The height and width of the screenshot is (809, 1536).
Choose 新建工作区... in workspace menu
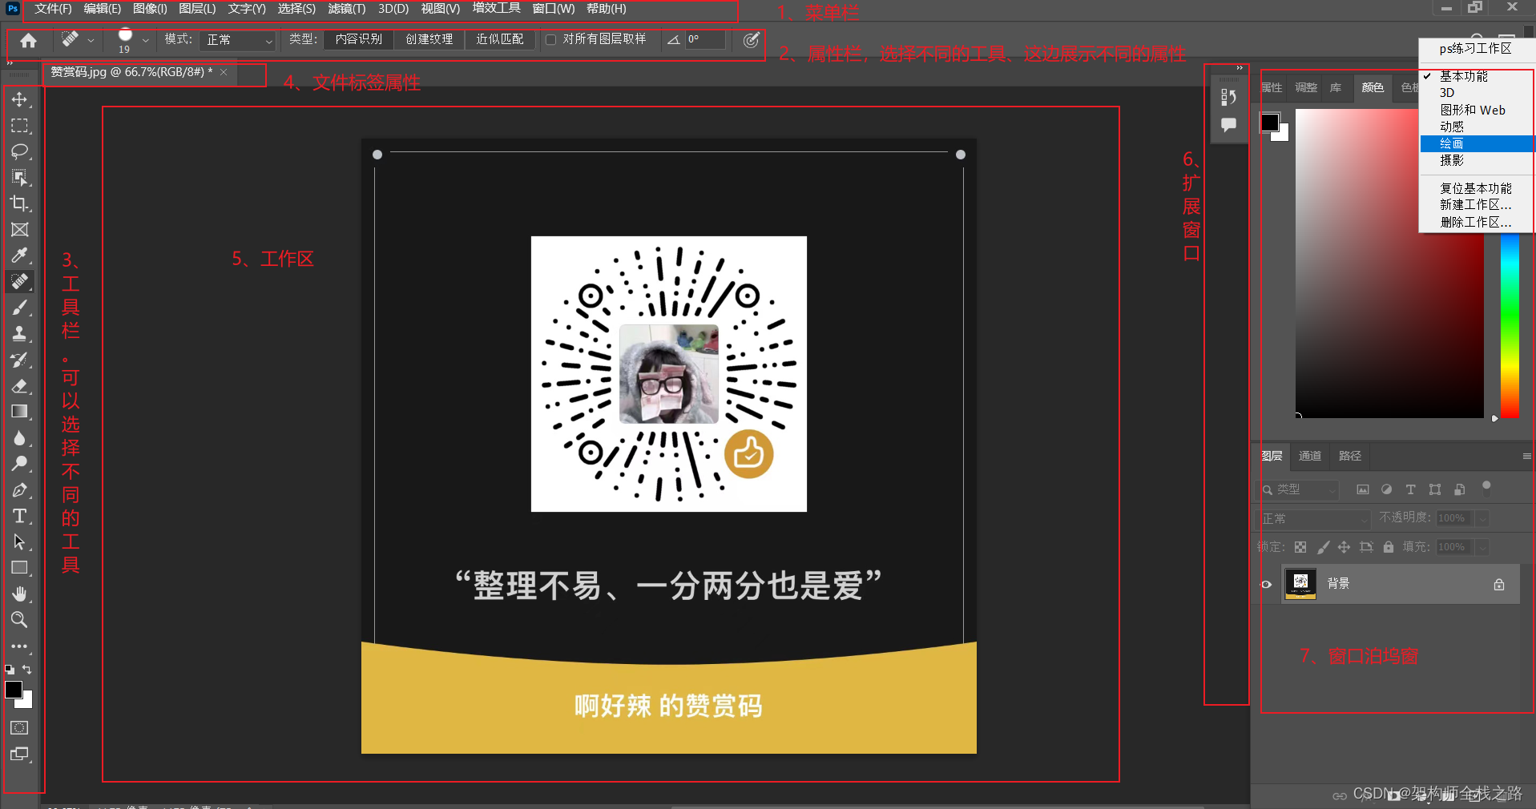(1476, 205)
